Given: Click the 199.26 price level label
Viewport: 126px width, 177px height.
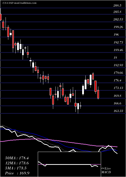Looking at the screenshot, I should pos(118,27).
